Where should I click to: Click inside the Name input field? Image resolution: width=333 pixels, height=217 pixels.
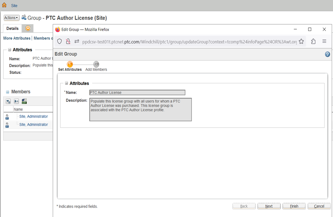click(x=137, y=92)
